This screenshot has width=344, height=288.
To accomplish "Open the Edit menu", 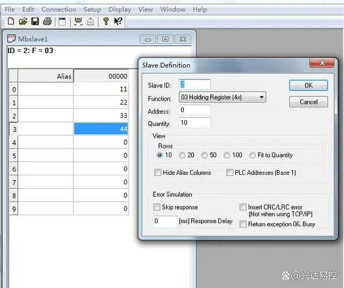I will point(28,10).
